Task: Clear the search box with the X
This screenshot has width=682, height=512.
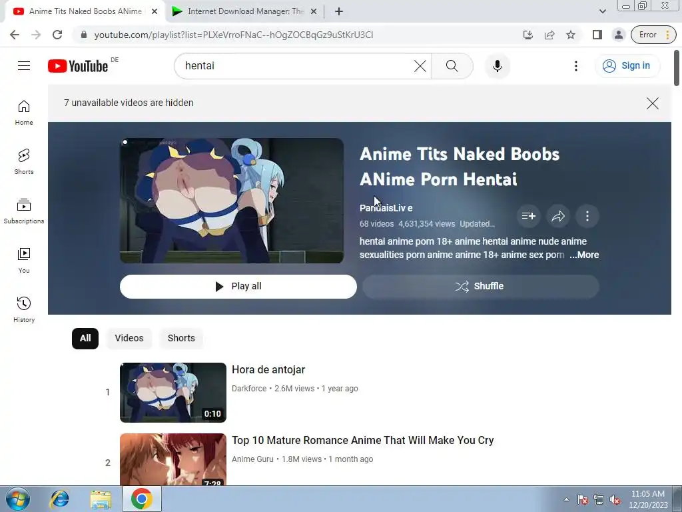Action: pyautogui.click(x=420, y=66)
